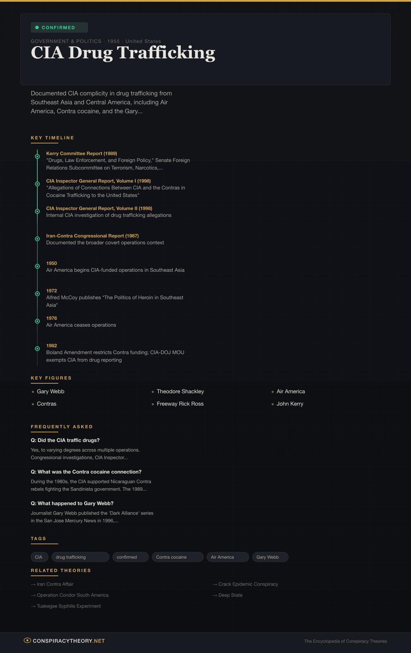
Task: Click the 'CIA' tag pill
Action: point(39,557)
